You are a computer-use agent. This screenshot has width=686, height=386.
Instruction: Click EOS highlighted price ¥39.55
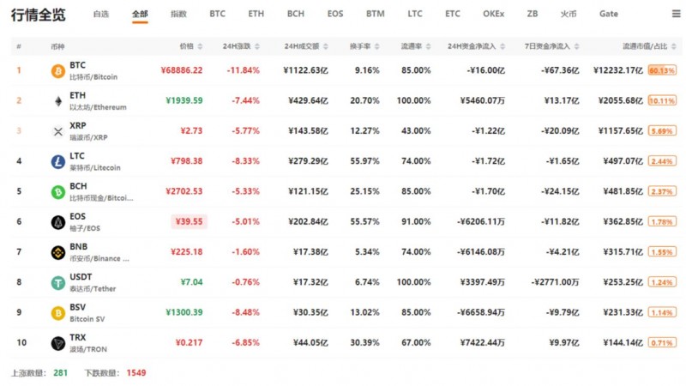point(189,222)
